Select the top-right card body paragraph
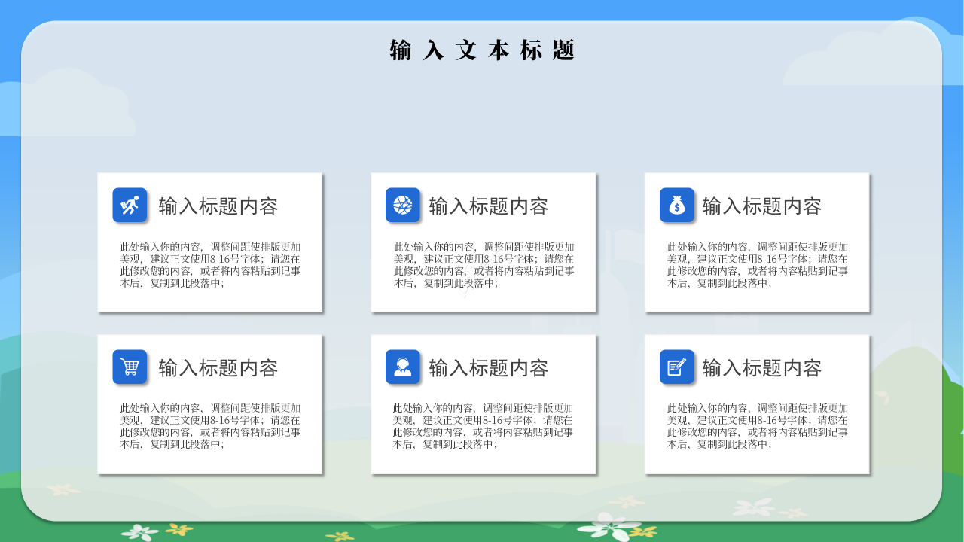 coord(756,265)
